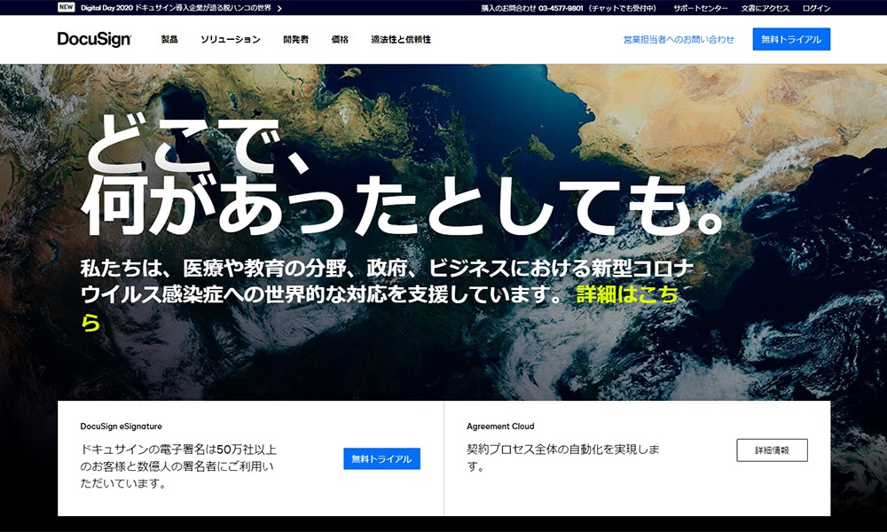The height and width of the screenshot is (532, 887).
Task: Click 営業担当者へのお問い合わせ link
Action: (679, 40)
